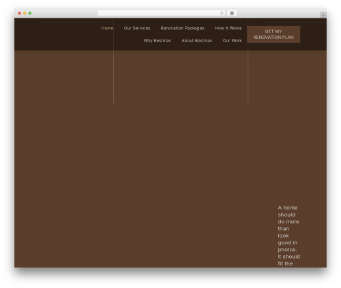Open browser extension icon beside address bar
This screenshot has height=288, width=341.
tap(232, 13)
